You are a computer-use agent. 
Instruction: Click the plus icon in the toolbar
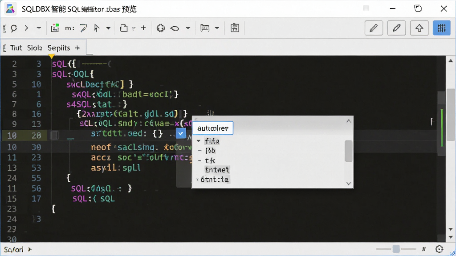click(143, 28)
